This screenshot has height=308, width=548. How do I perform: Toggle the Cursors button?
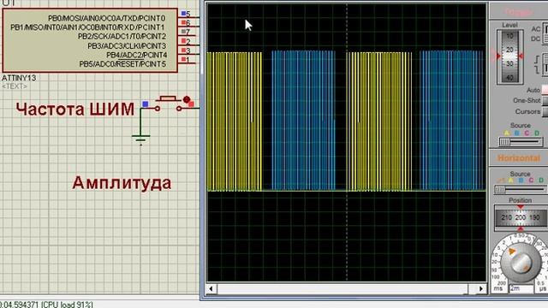coord(545,112)
